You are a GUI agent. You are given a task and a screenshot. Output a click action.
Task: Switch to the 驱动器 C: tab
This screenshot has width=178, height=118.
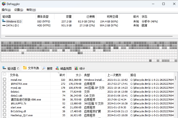tap(12, 68)
